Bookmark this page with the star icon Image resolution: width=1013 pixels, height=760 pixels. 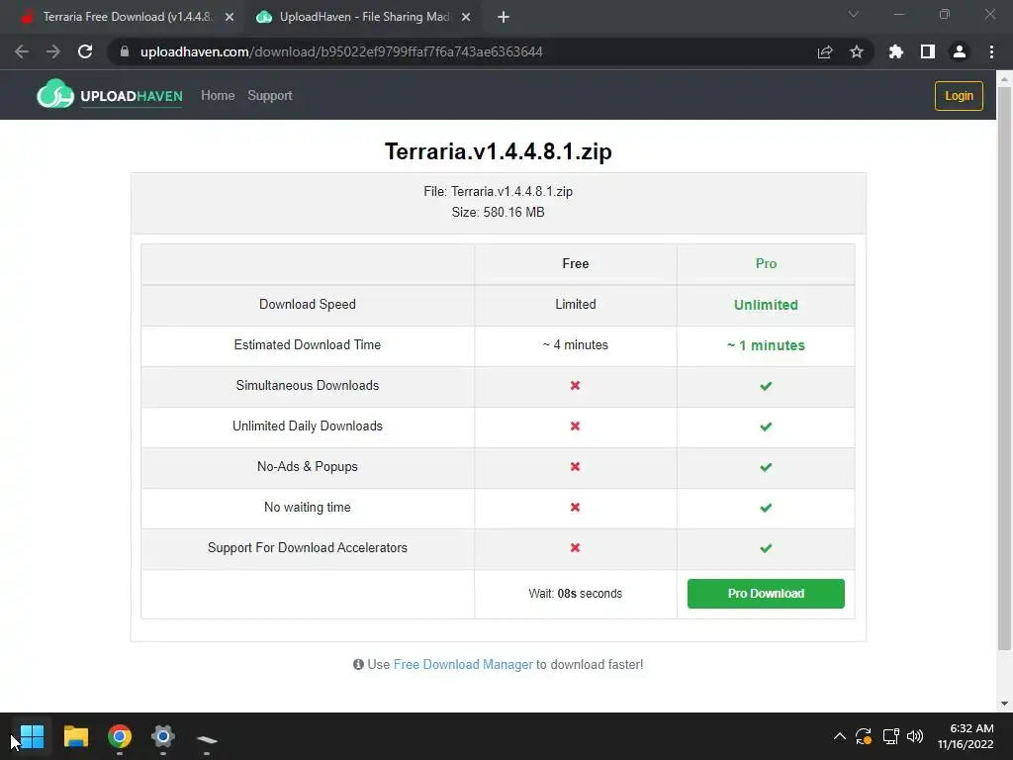[857, 51]
